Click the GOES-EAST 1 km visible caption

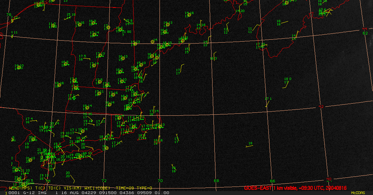coord(295,188)
